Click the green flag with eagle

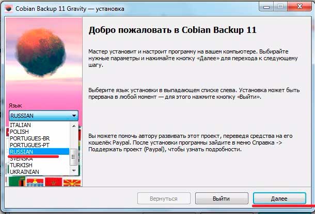tap(17, 182)
